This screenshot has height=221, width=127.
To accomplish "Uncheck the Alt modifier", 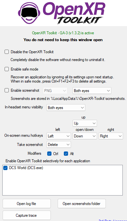I will [66, 154].
